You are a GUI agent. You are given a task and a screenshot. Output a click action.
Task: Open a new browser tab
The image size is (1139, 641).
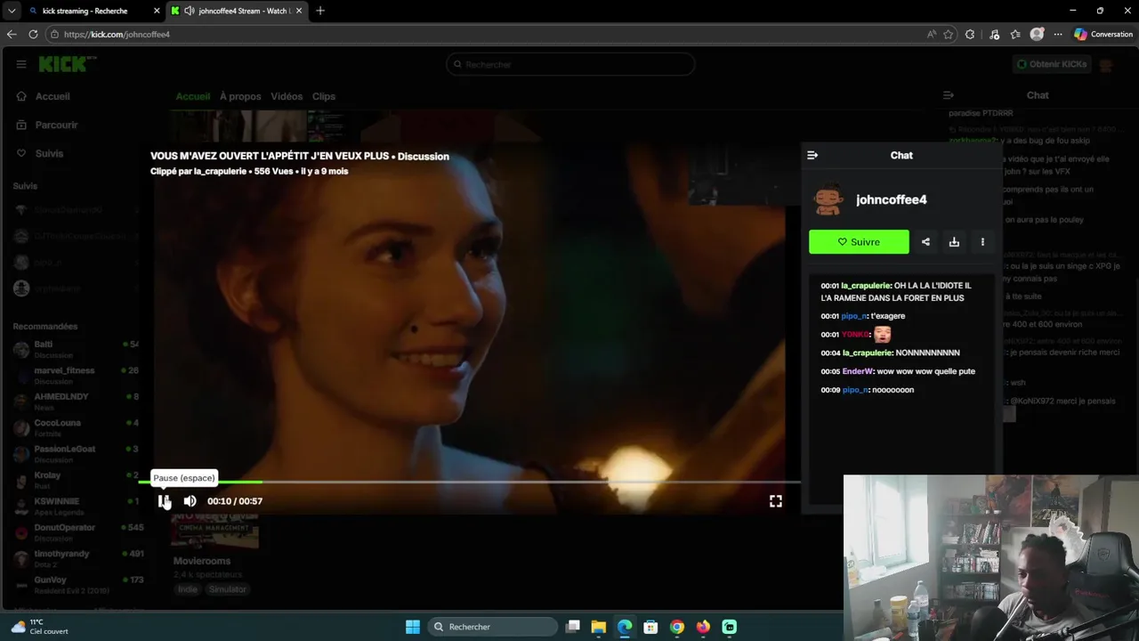tap(320, 11)
